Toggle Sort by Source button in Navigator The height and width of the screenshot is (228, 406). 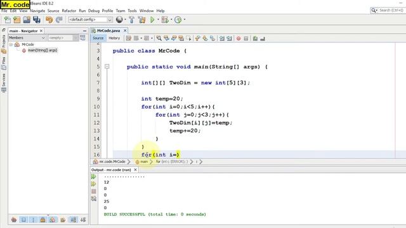[83, 220]
